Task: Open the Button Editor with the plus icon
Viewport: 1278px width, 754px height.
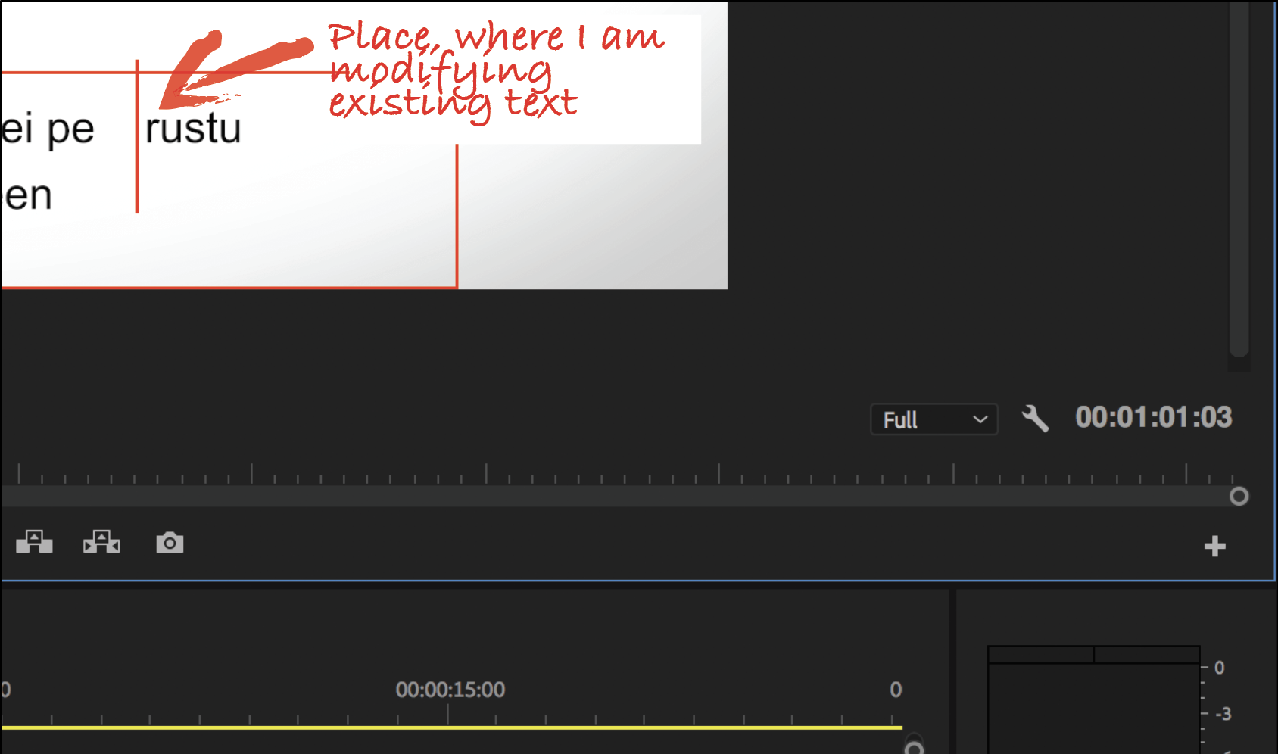Action: pos(1215,545)
